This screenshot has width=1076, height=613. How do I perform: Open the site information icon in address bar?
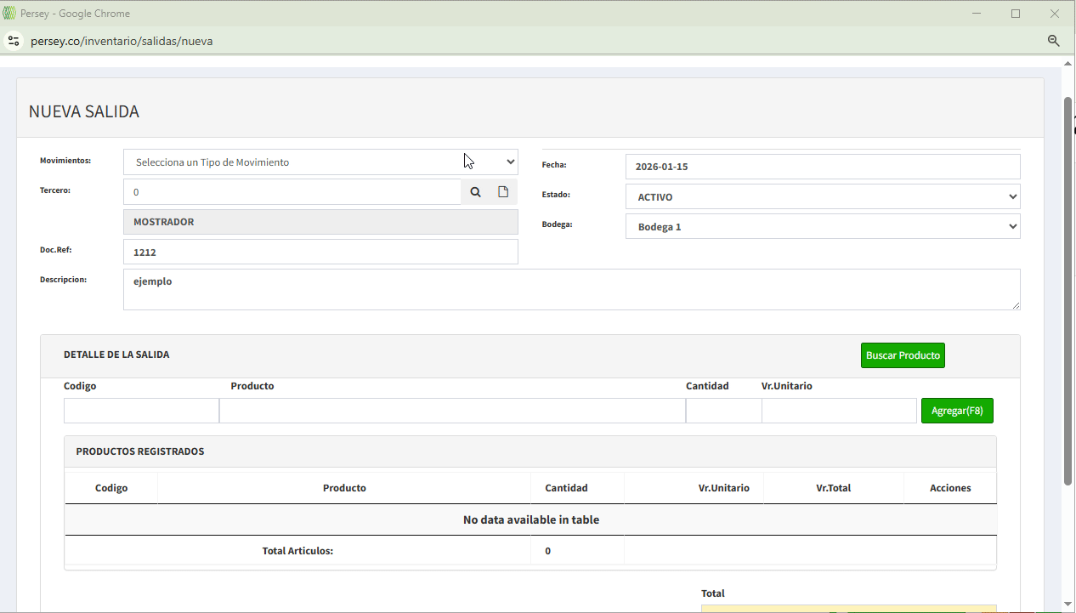pyautogui.click(x=14, y=41)
